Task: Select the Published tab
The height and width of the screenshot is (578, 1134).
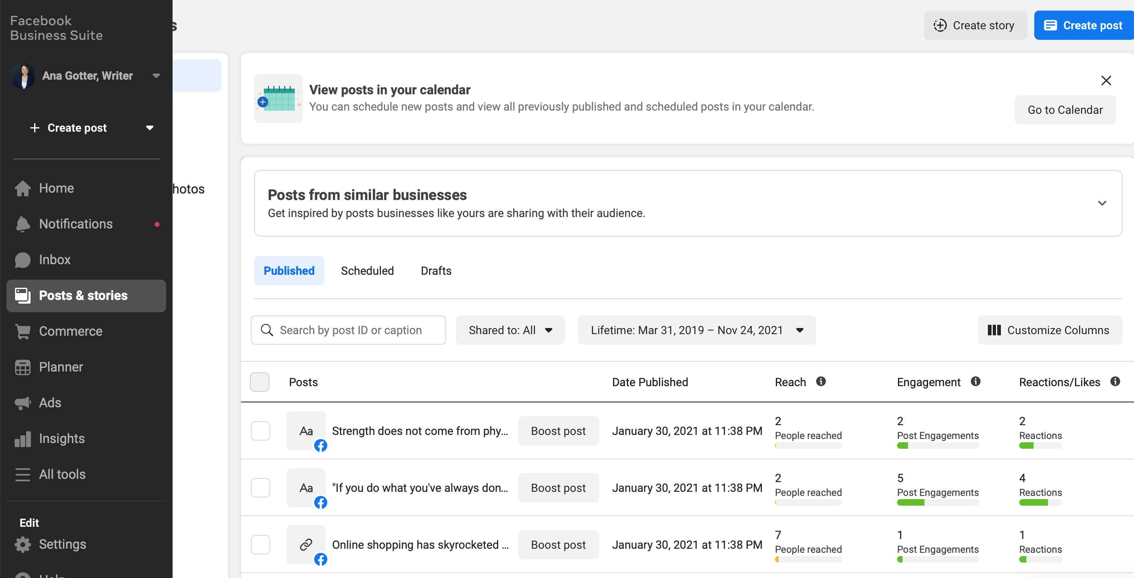Action: [x=289, y=271]
